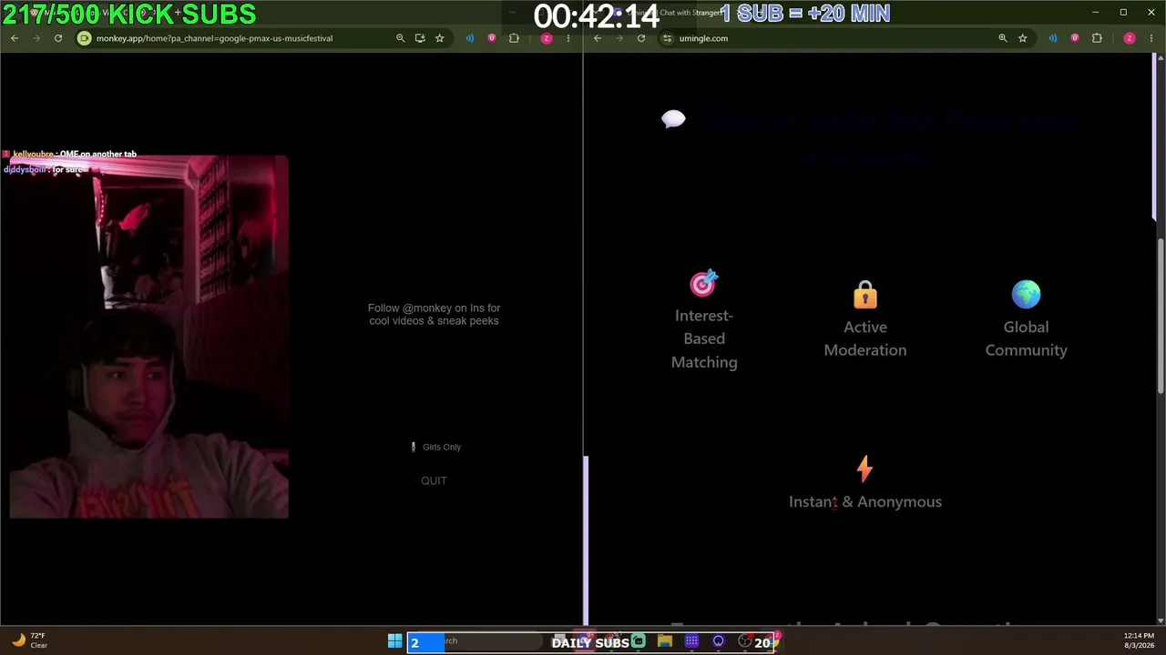
Task: Open zoom control in the monkey.app address bar
Action: click(x=400, y=38)
